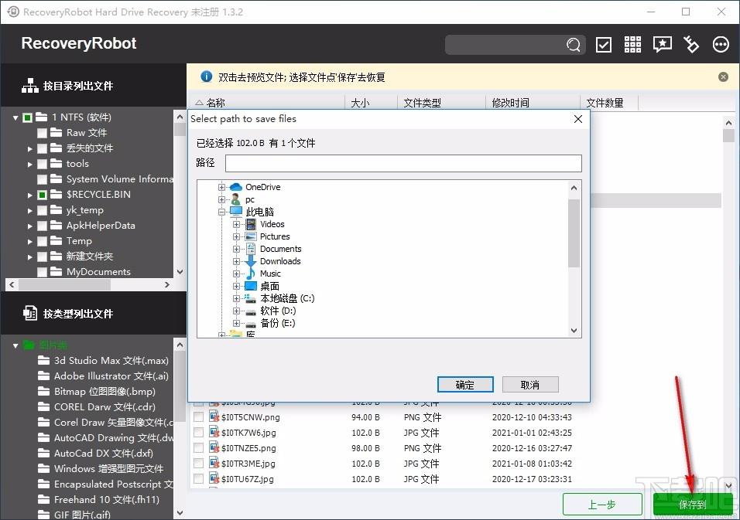Click the 桌面 desktop icon
Image resolution: width=740 pixels, height=520 pixels.
(251, 286)
